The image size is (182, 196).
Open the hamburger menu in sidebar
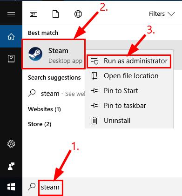click(11, 14)
